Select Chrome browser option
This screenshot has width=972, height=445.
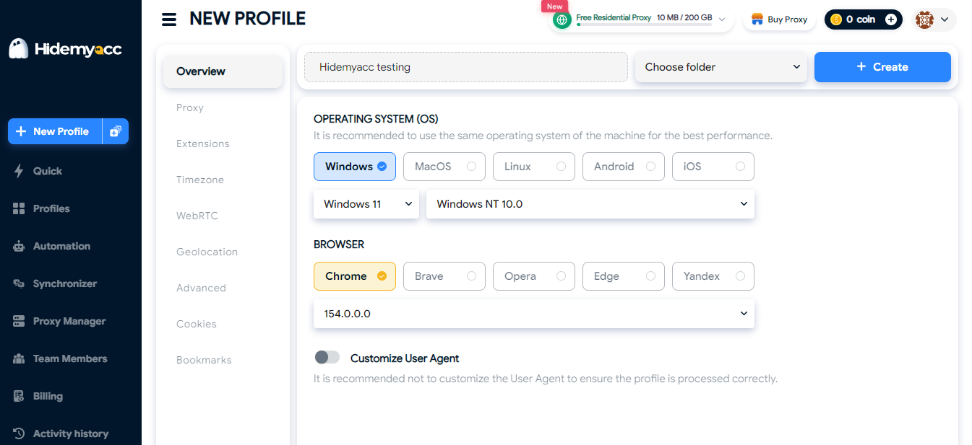point(355,276)
